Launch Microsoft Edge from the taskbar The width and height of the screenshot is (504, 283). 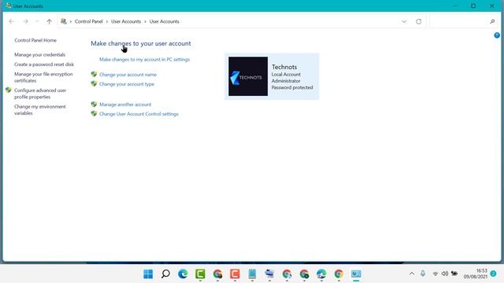183,274
